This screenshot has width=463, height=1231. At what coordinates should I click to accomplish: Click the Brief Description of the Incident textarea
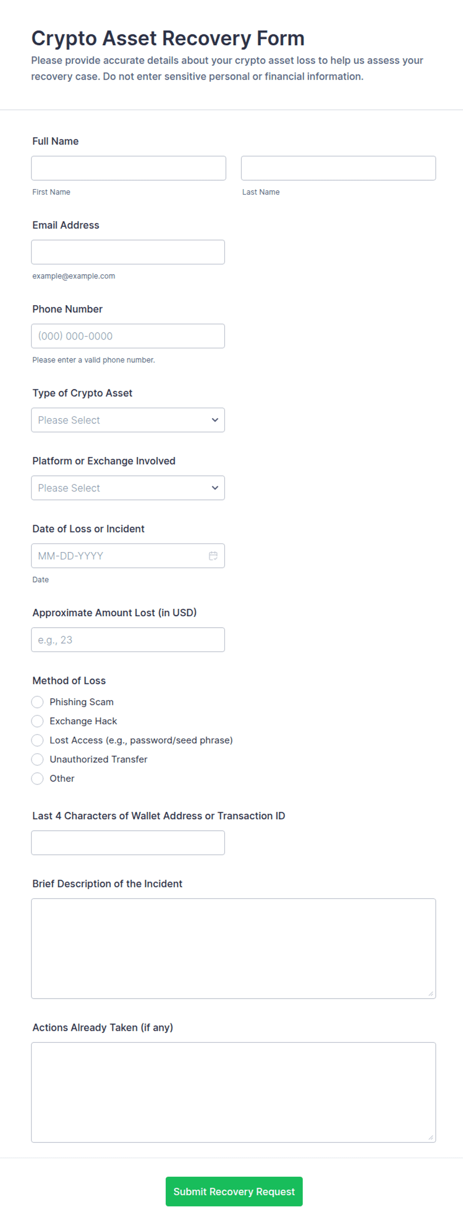(x=233, y=948)
